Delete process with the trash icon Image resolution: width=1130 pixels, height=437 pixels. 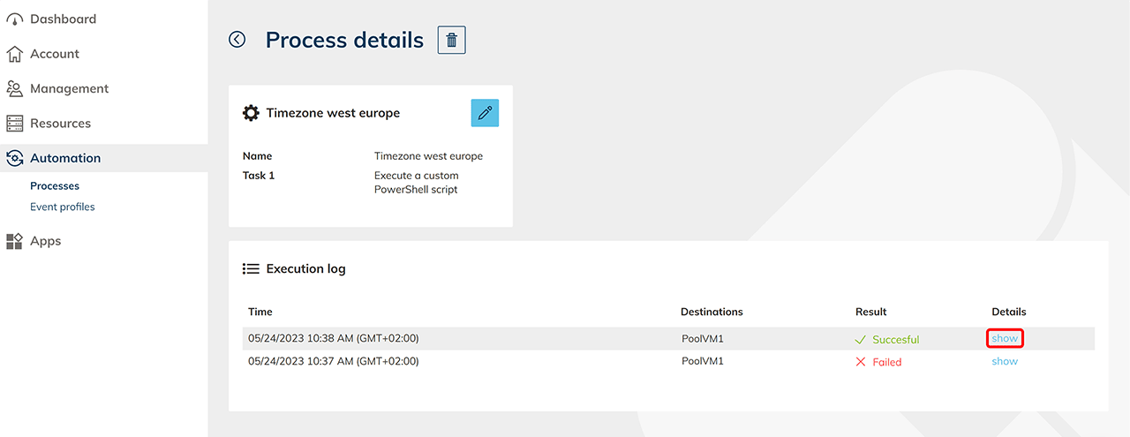click(452, 40)
